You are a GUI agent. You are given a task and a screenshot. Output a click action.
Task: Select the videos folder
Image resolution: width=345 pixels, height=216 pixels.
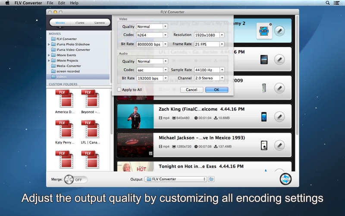click(x=78, y=77)
